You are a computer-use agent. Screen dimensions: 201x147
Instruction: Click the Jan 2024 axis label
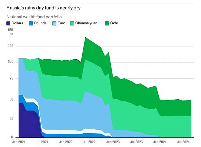pos(160,142)
